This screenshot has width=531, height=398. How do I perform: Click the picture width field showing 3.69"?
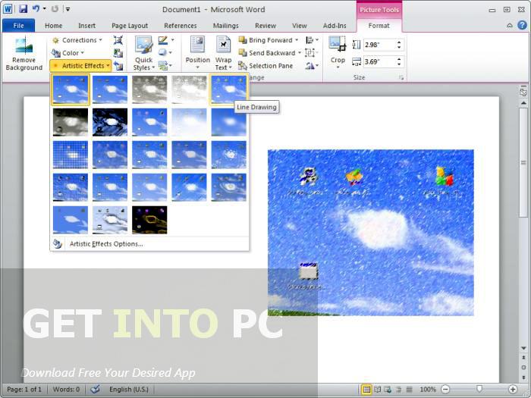click(x=379, y=61)
